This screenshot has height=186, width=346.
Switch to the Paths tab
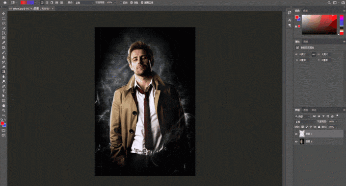click(x=314, y=110)
